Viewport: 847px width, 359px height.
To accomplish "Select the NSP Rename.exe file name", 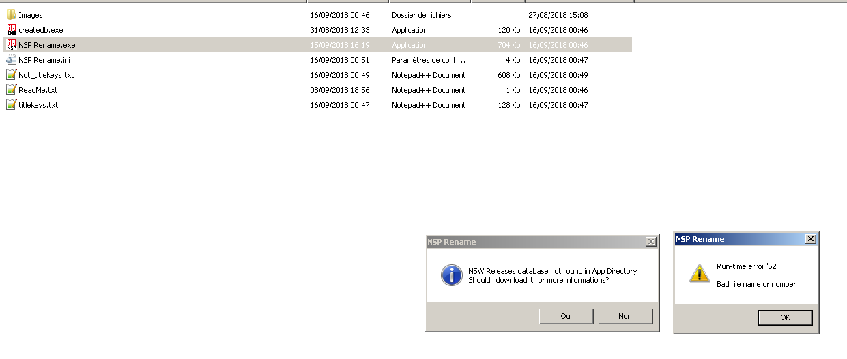I will 47,45.
